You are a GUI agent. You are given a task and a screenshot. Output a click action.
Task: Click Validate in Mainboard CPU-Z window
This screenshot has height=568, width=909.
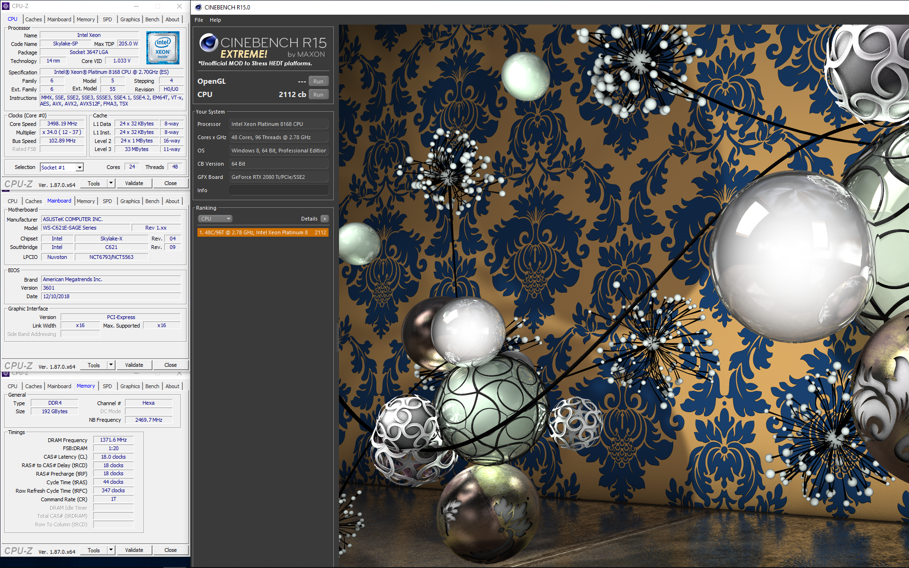134,365
